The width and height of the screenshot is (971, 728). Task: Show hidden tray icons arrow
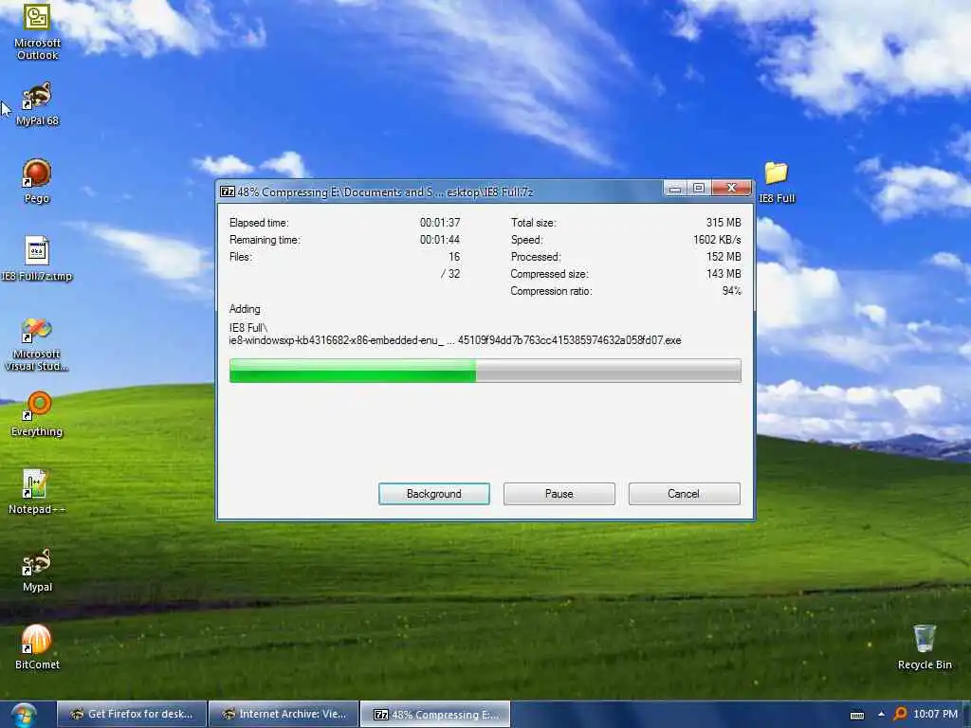pyautogui.click(x=881, y=715)
